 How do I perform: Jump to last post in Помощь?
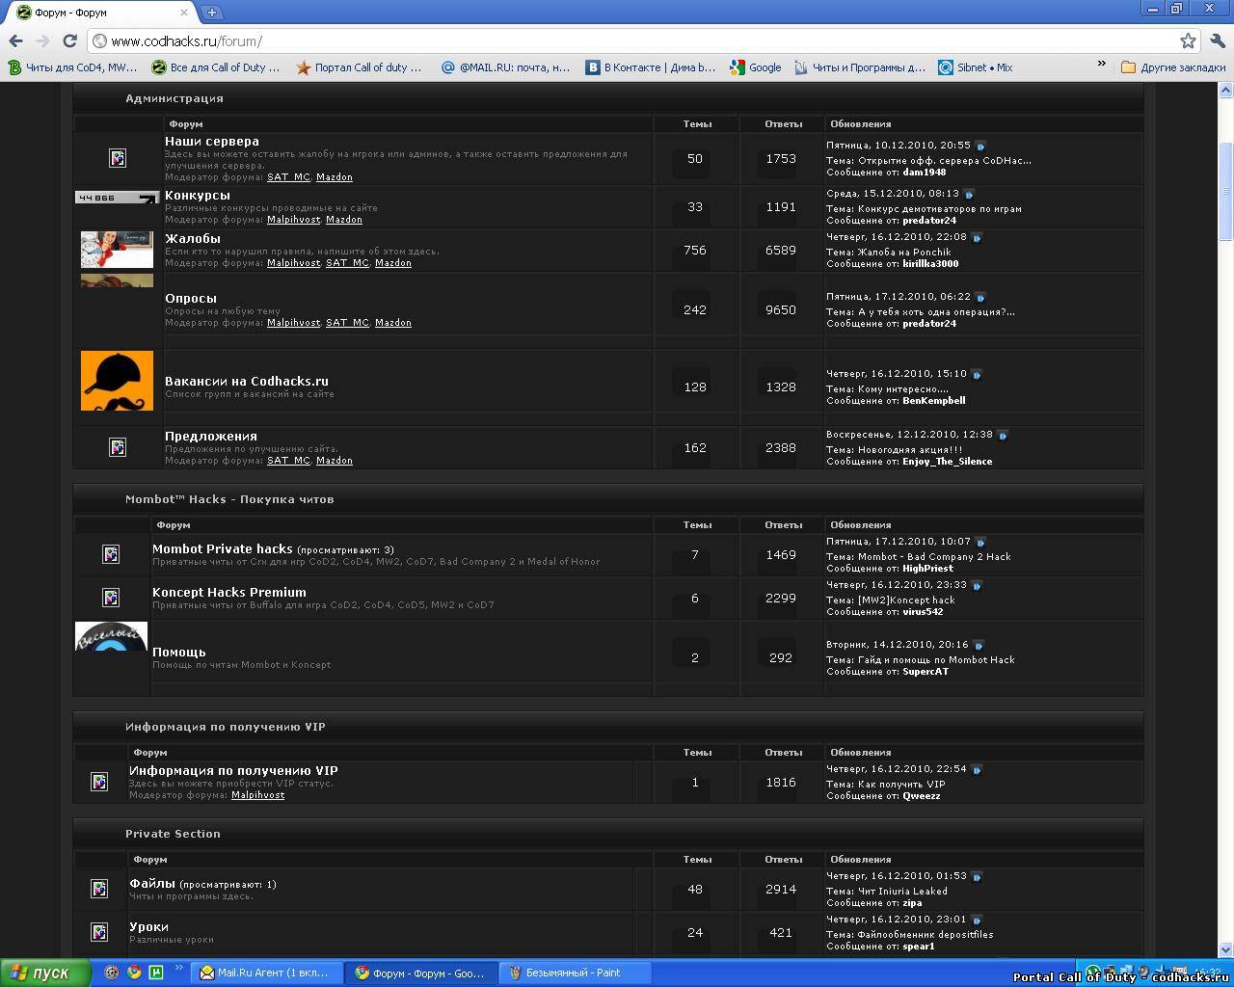979,645
